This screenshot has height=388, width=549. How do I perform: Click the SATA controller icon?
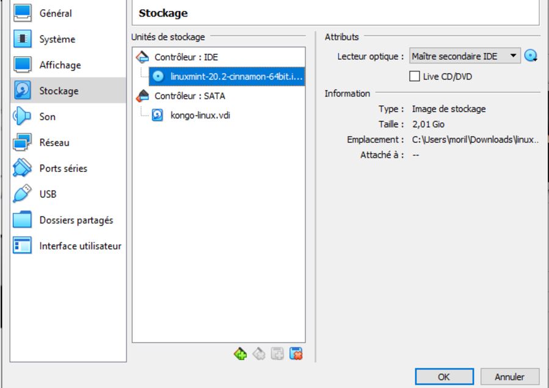pos(142,96)
